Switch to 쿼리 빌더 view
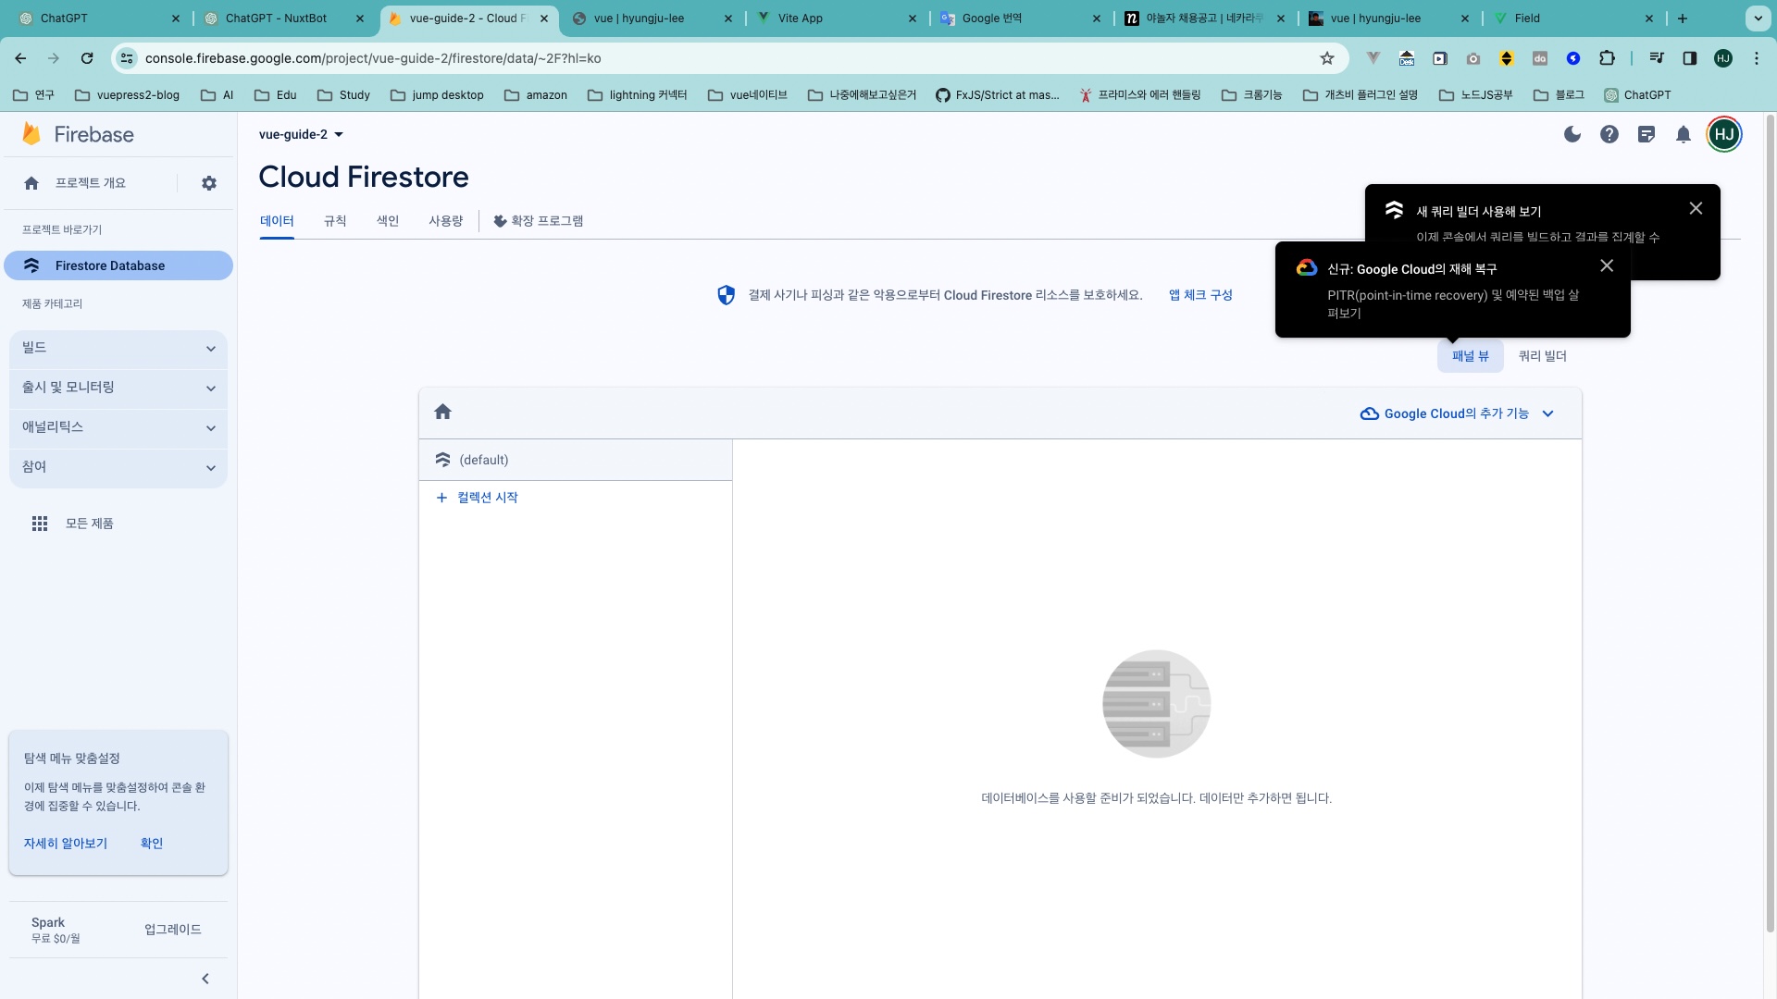Image resolution: width=1777 pixels, height=999 pixels. pos(1542,356)
